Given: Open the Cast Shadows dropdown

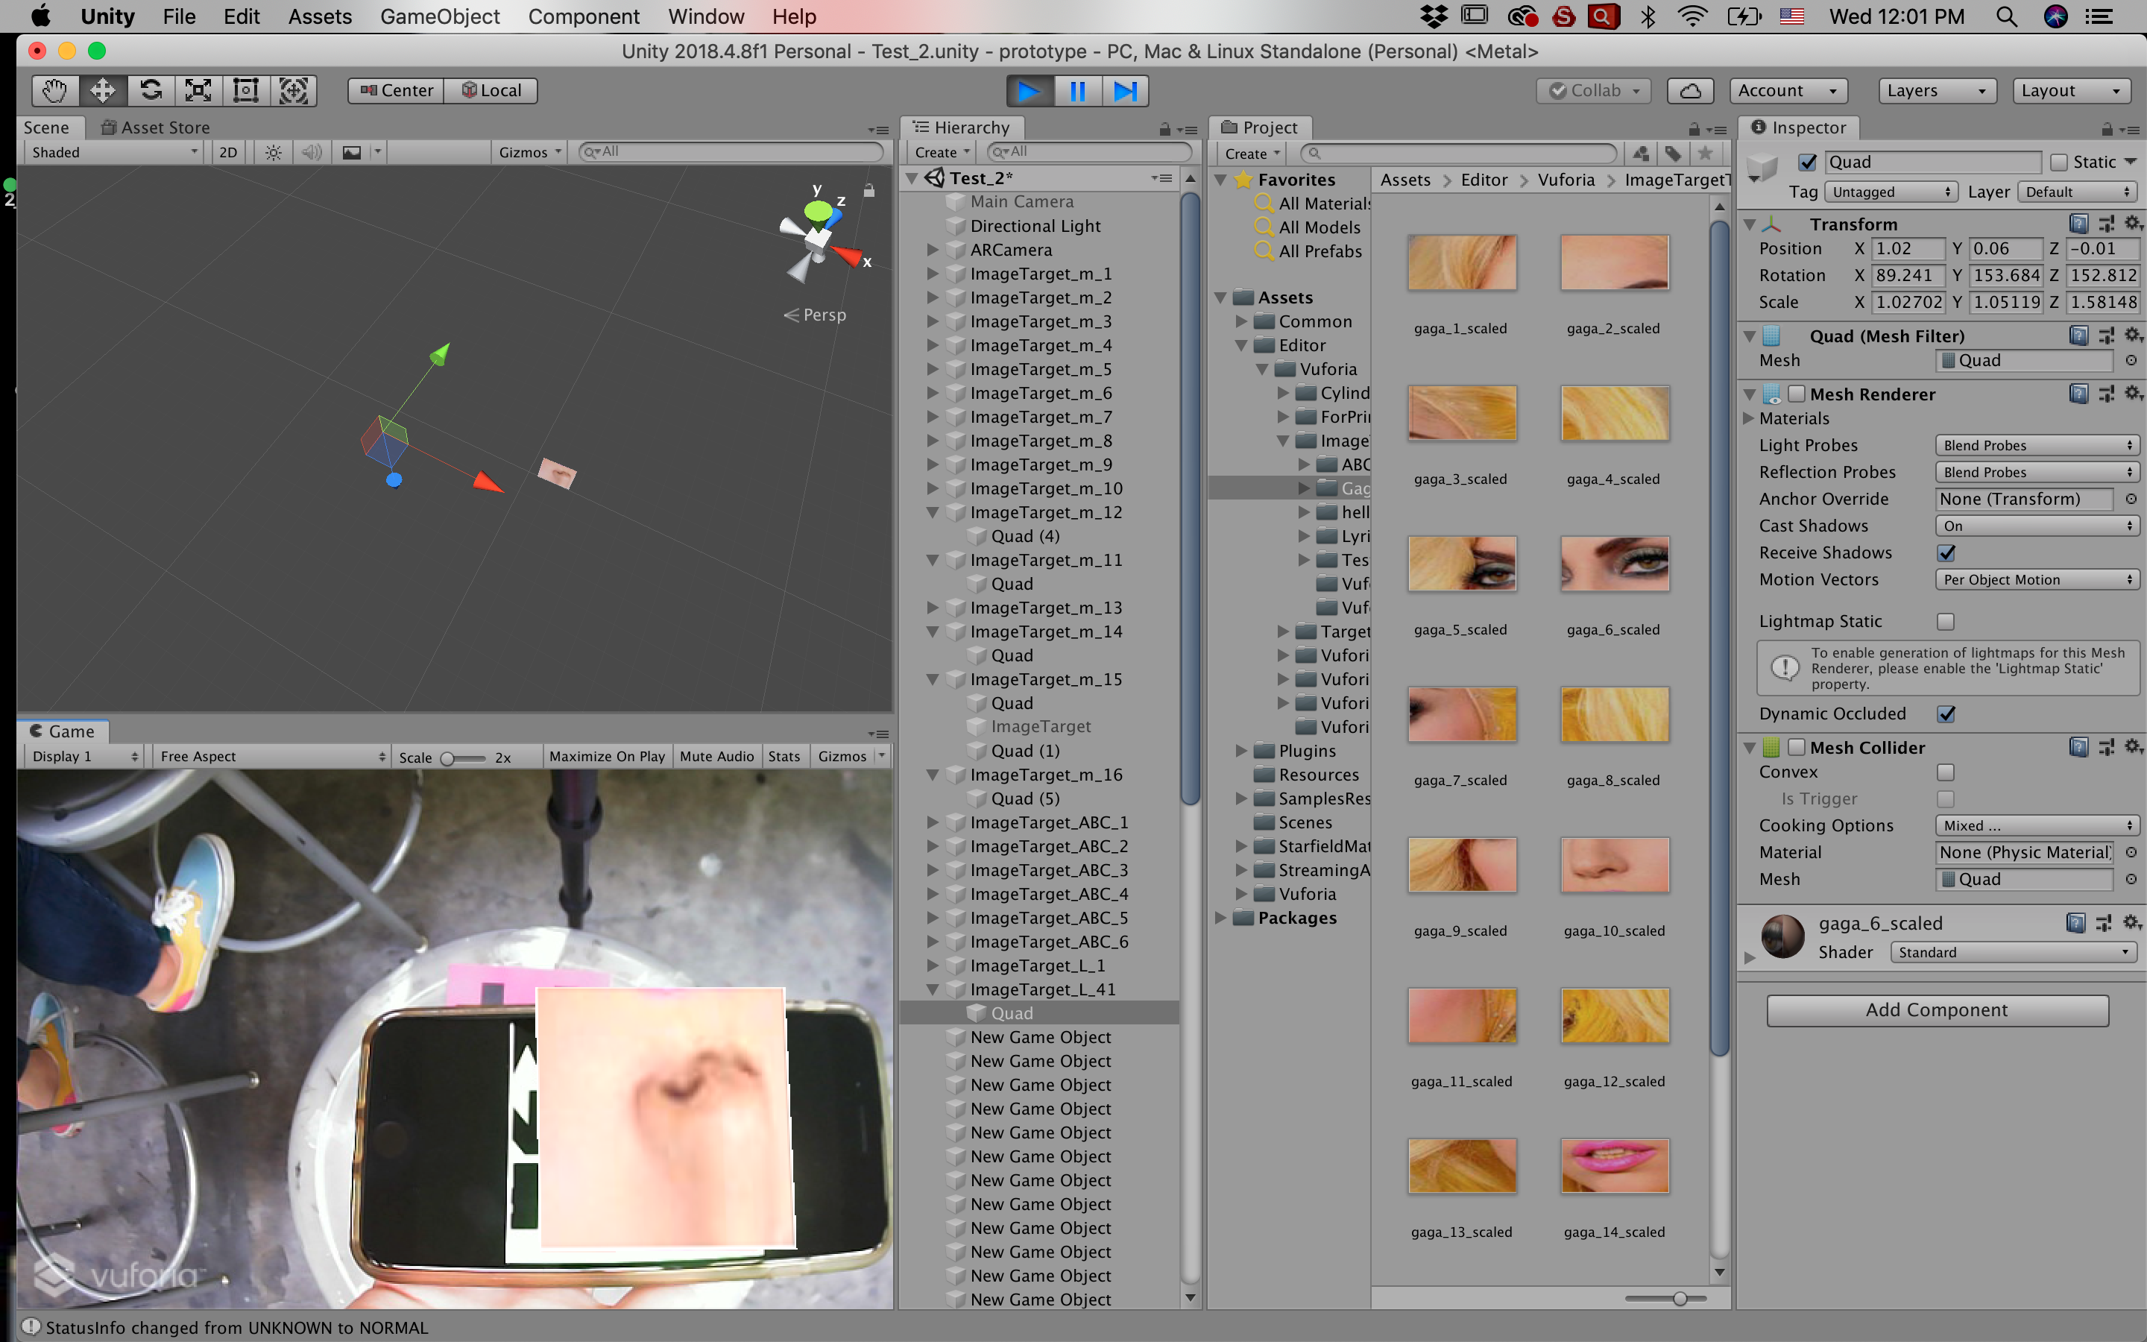Looking at the screenshot, I should [x=2036, y=526].
